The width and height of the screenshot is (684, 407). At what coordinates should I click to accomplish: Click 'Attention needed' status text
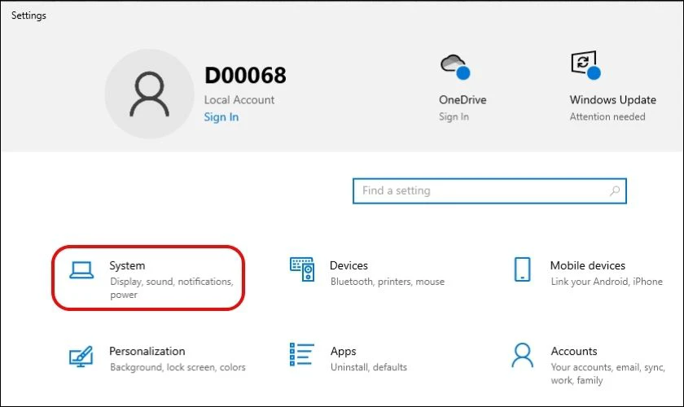coord(607,116)
